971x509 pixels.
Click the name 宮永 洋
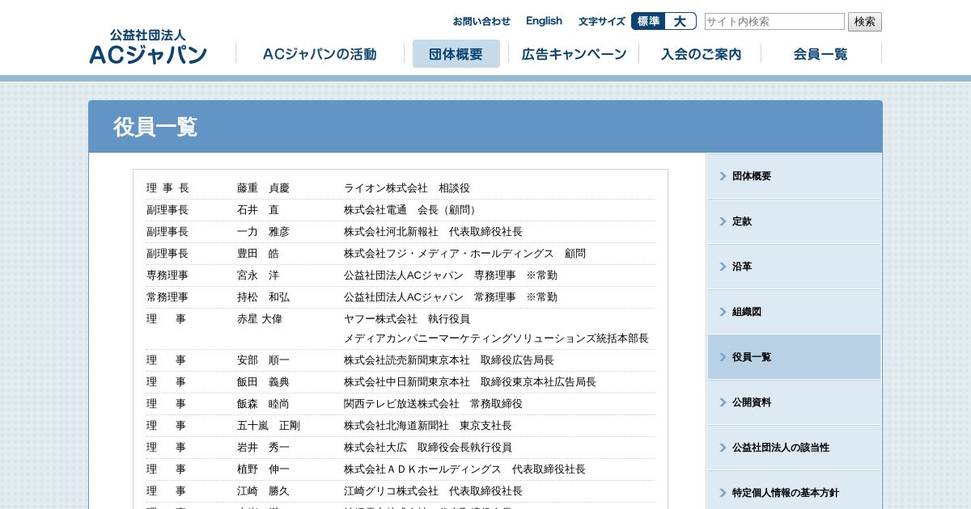point(258,276)
